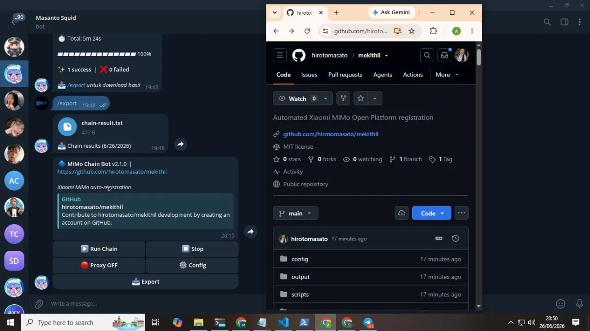
Task: Forward the chain results message
Action: (x=181, y=144)
